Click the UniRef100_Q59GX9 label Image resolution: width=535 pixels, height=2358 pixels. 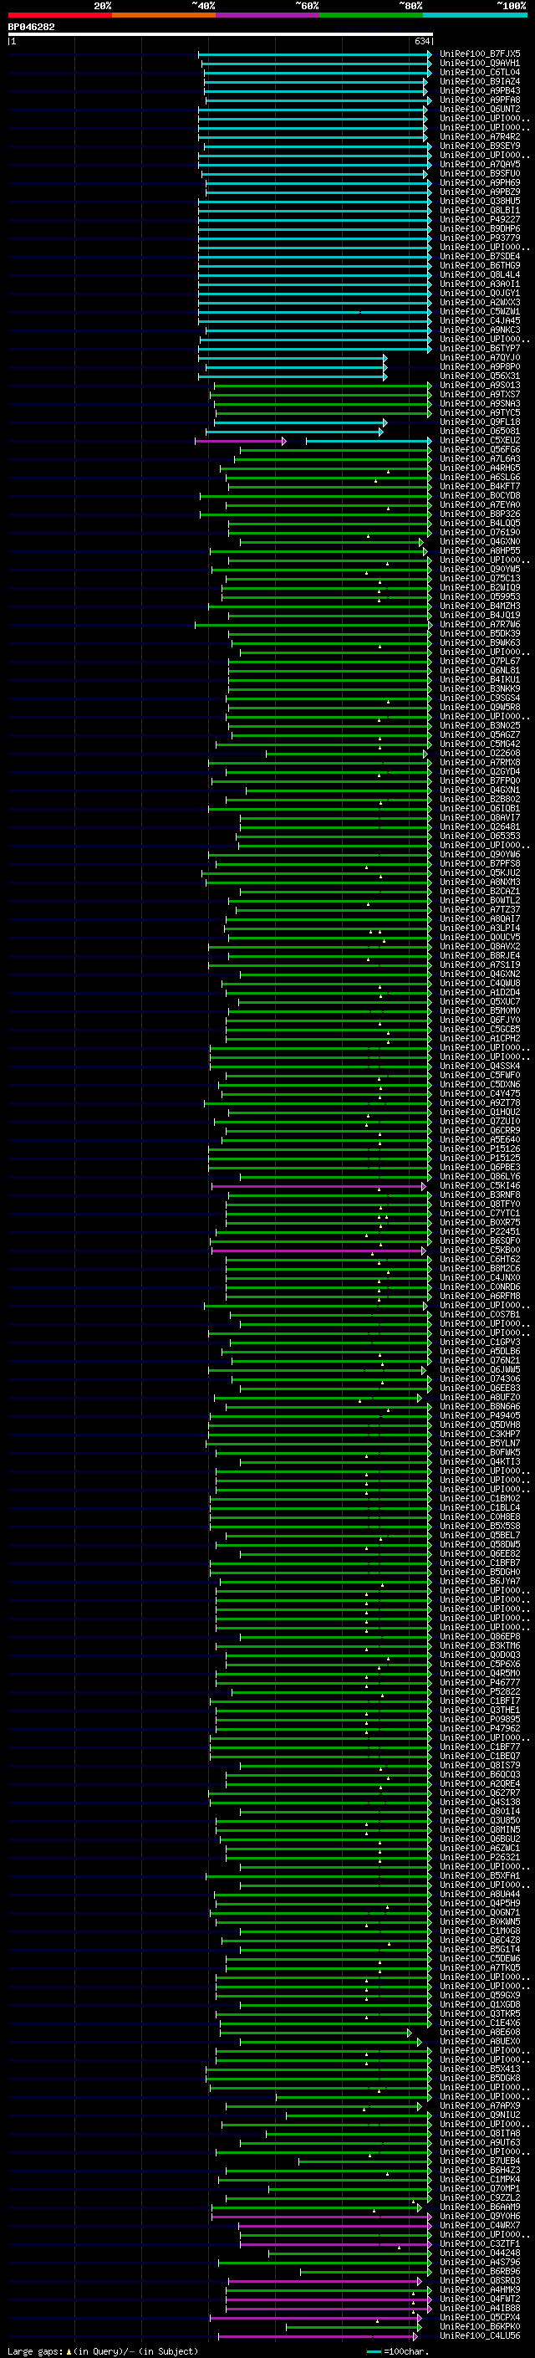click(480, 1996)
